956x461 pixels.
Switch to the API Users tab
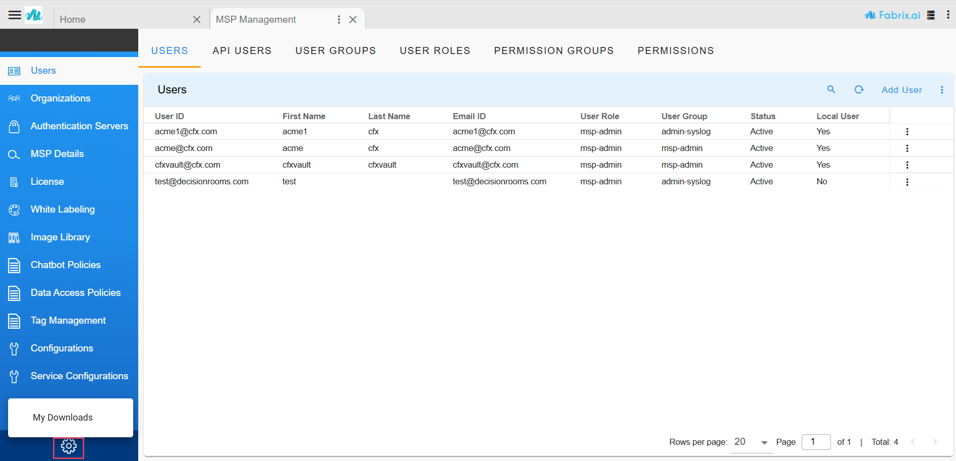[242, 50]
